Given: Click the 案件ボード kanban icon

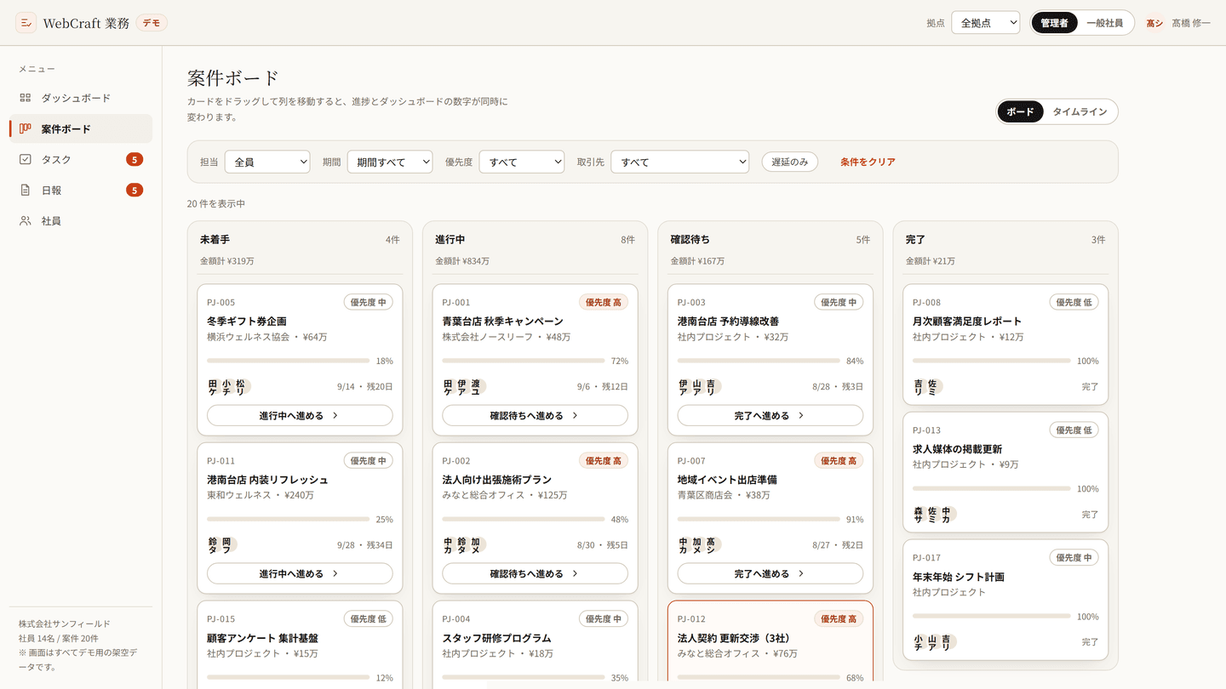Looking at the screenshot, I should pos(26,128).
